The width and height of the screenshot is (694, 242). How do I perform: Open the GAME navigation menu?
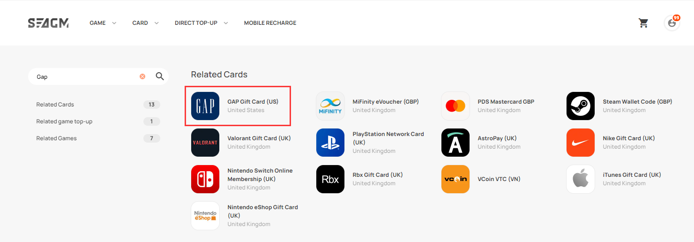pyautogui.click(x=97, y=23)
